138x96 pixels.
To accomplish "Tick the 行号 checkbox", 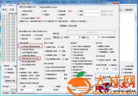I will pos(58,18).
